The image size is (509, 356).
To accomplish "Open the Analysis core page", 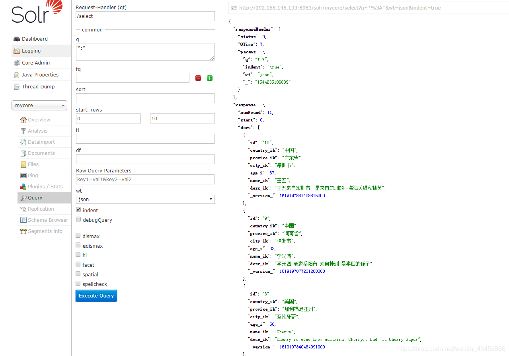I will 44,131.
